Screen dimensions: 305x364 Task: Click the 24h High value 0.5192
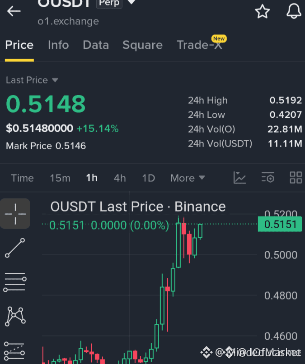(x=286, y=100)
